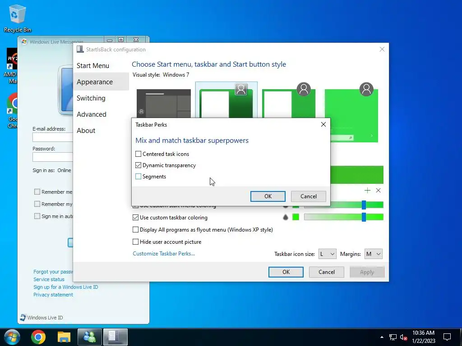Click the Messenger E-mail address field

(x=53, y=137)
